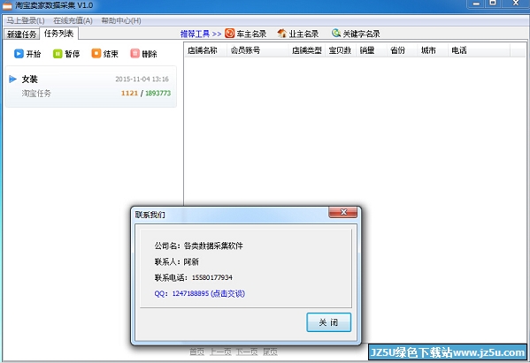
Task: Click the 公司名: 各类数据采集软件 line
Action: 199,246
